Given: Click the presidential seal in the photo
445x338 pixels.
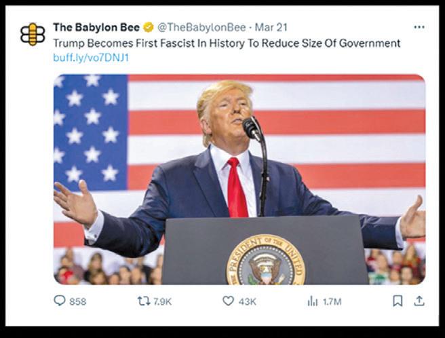Looking at the screenshot, I should click(x=266, y=260).
